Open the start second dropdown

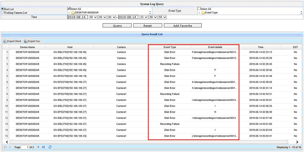point(112,17)
